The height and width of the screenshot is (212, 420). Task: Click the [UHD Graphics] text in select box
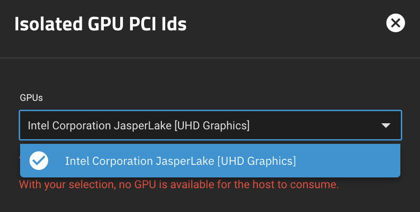(x=212, y=126)
